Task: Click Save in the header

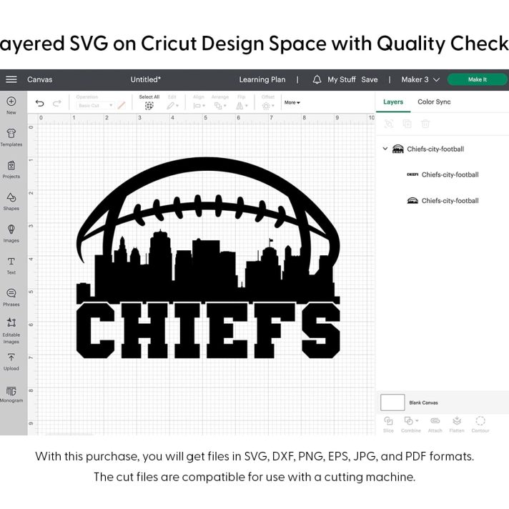Action: click(x=370, y=79)
